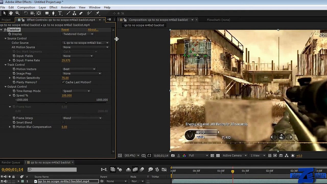Toggle Motion Blur enable in the timeline
327x184 pixels.
point(142,169)
